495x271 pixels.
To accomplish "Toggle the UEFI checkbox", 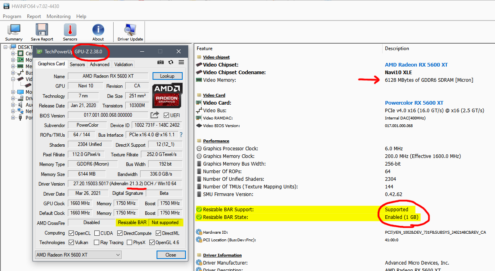I will (x=166, y=115).
